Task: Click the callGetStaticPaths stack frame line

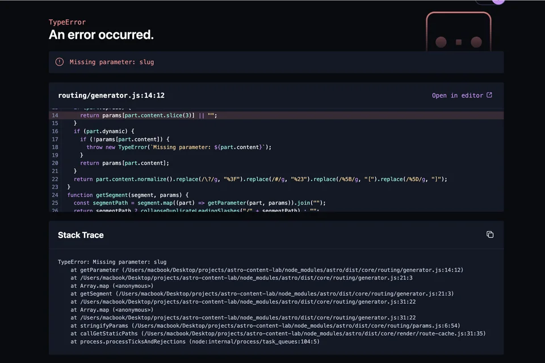Action: click(278, 333)
